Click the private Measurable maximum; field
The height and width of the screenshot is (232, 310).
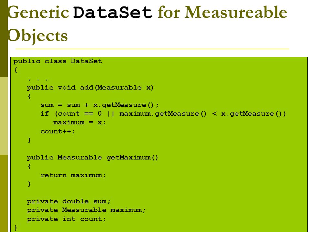tap(86, 210)
